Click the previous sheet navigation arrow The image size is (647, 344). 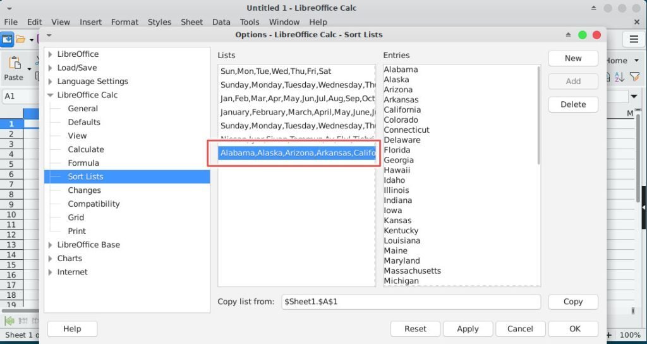(x=24, y=321)
